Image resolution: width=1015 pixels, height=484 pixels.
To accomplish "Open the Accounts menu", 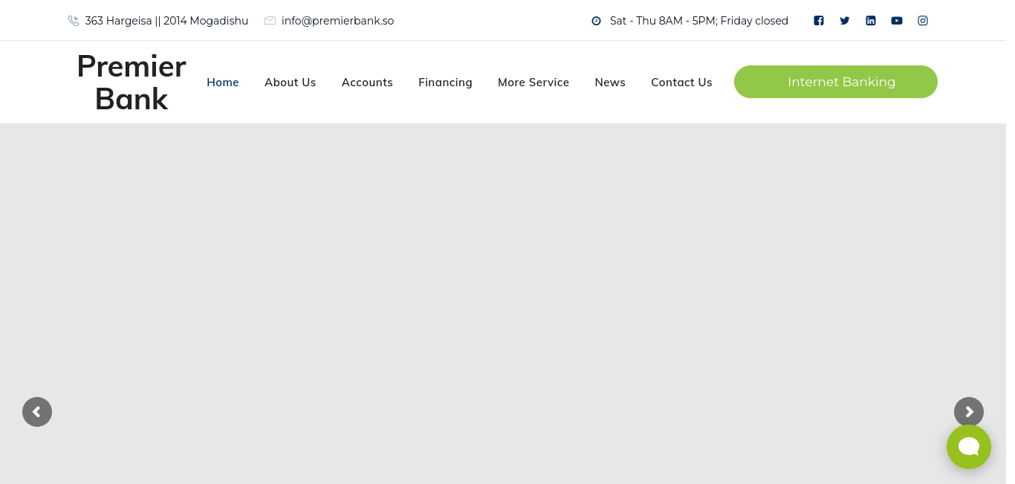I will [367, 83].
